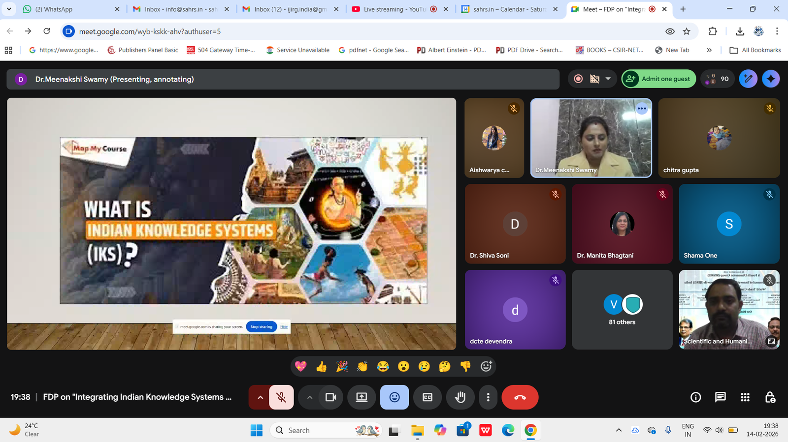This screenshot has width=788, height=442.
Task: Click the raise hand icon
Action: click(x=460, y=397)
